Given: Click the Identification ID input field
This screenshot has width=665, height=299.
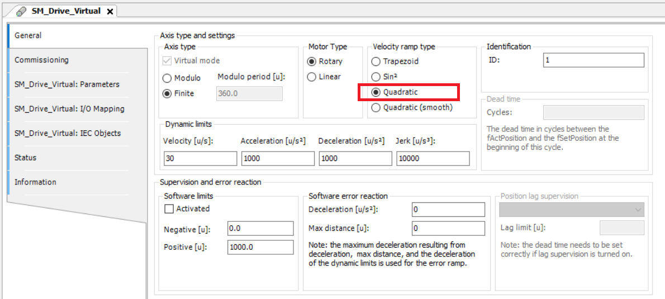Looking at the screenshot, I should (593, 60).
